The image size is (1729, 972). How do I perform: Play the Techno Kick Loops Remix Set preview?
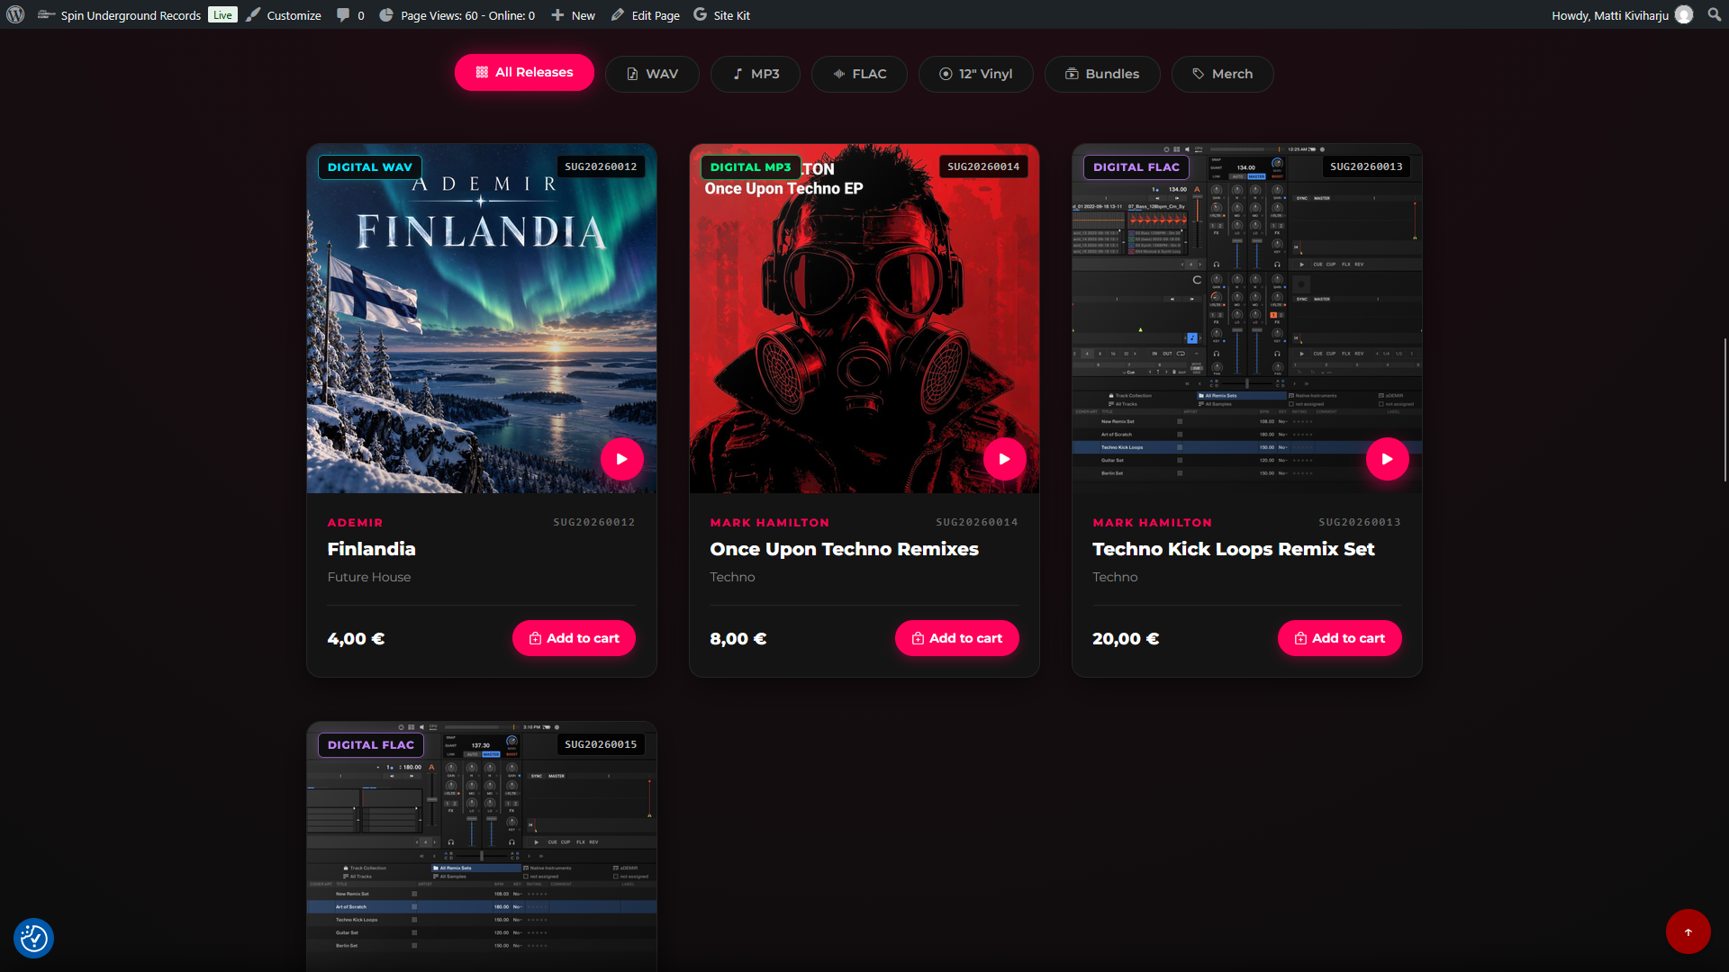click(x=1388, y=459)
